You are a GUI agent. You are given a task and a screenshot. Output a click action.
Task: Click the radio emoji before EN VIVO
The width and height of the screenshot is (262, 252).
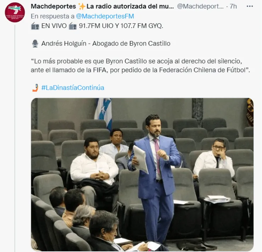coord(35,26)
